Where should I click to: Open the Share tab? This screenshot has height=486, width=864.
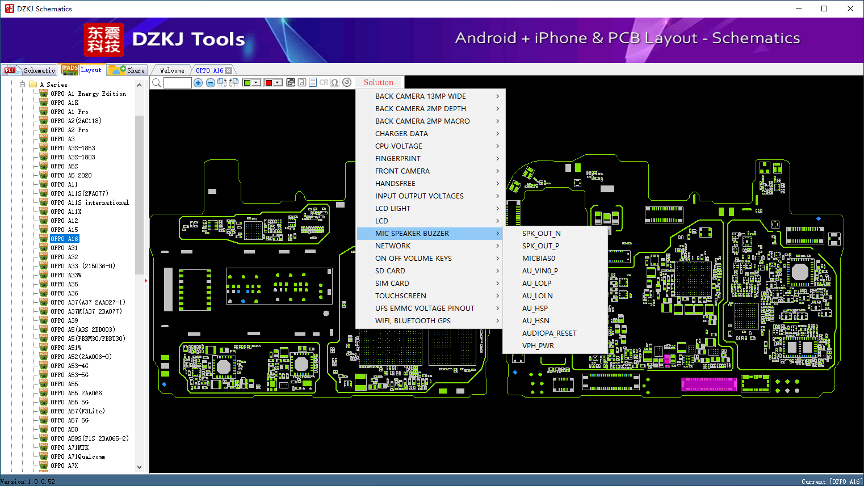[x=127, y=70]
